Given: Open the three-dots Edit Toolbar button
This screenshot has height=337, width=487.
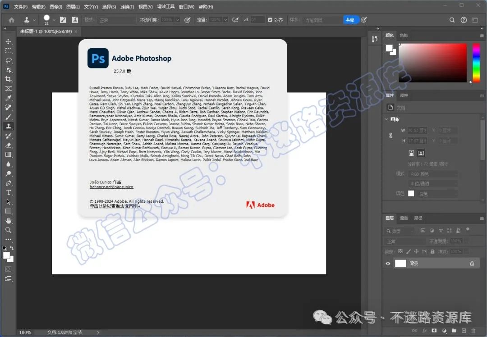Looking at the screenshot, I should pos(9,240).
